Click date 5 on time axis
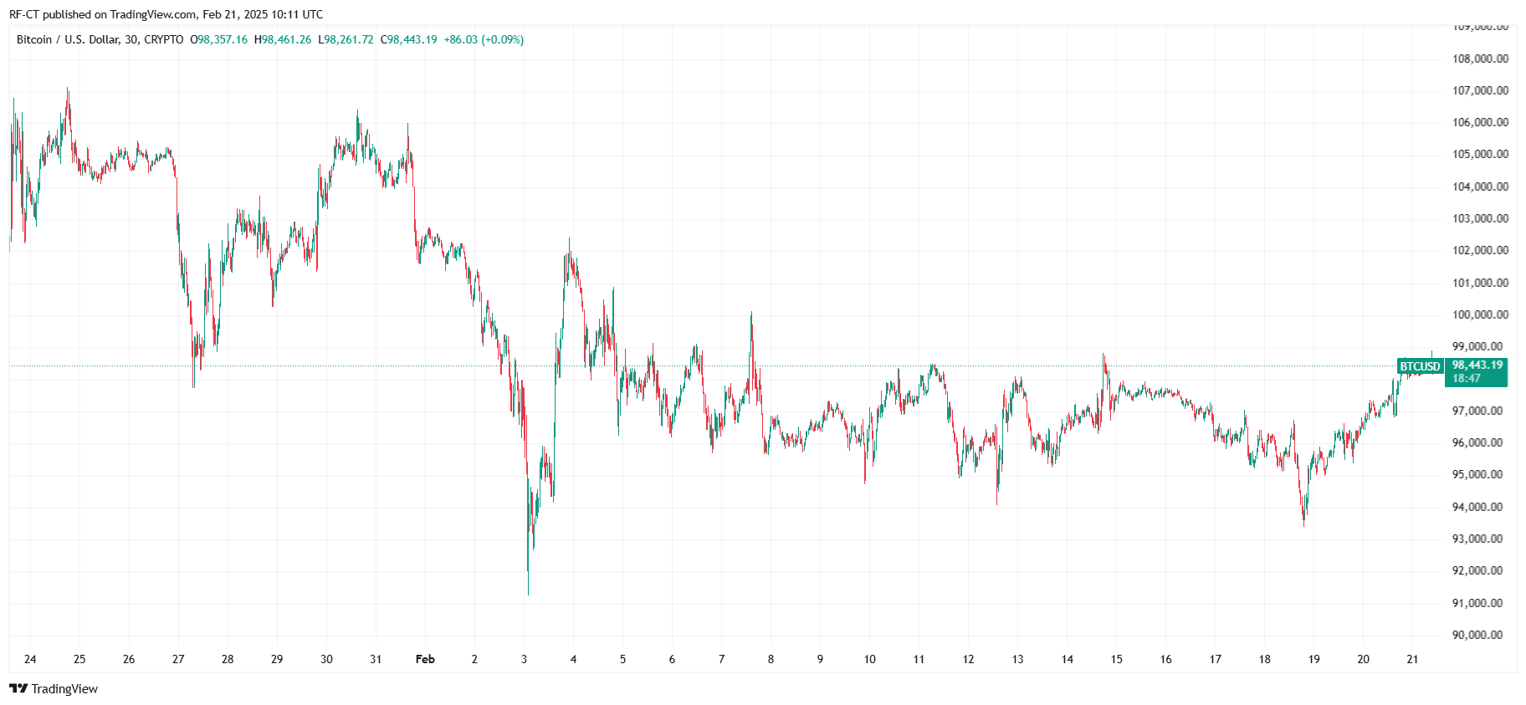The image size is (1526, 705). pyautogui.click(x=622, y=659)
